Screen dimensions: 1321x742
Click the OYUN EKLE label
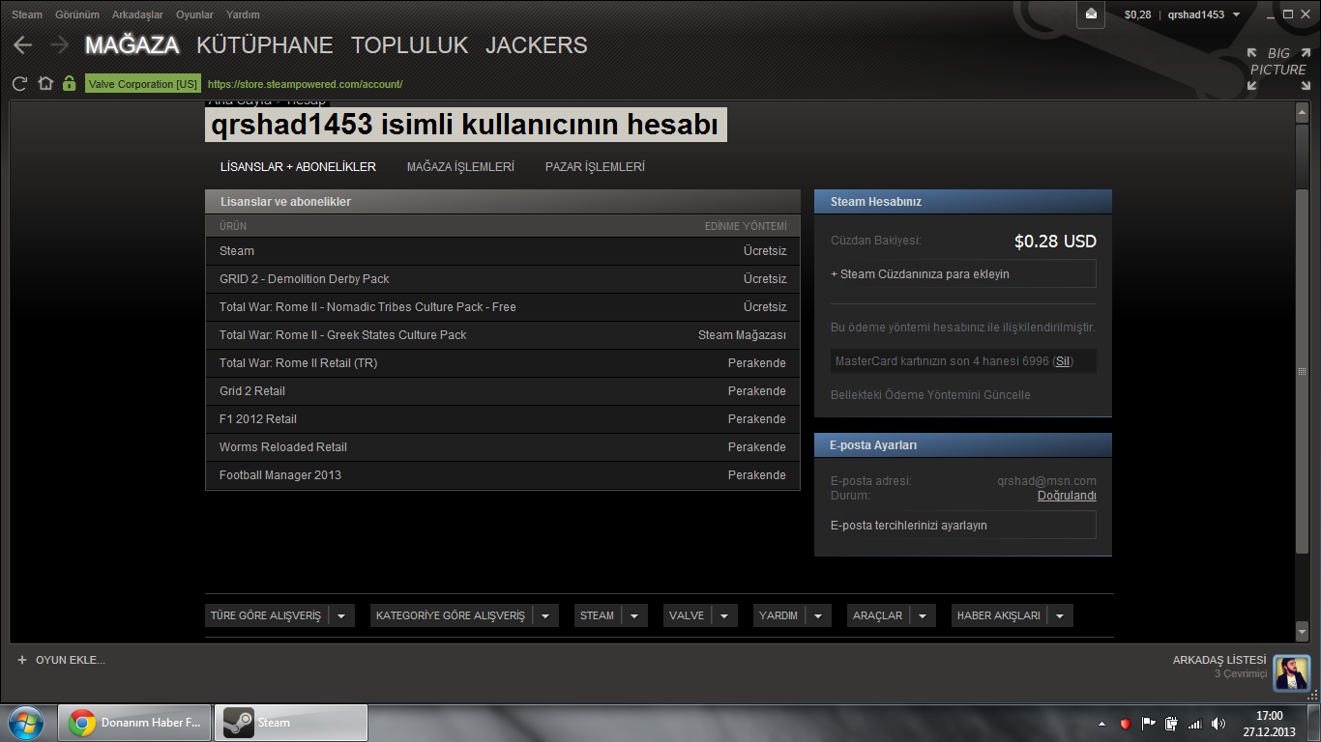point(71,660)
